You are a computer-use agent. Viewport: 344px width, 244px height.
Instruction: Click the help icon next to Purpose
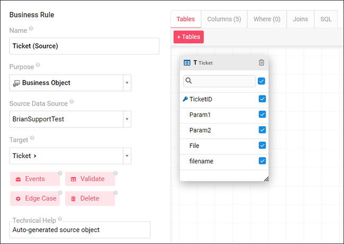[38, 65]
